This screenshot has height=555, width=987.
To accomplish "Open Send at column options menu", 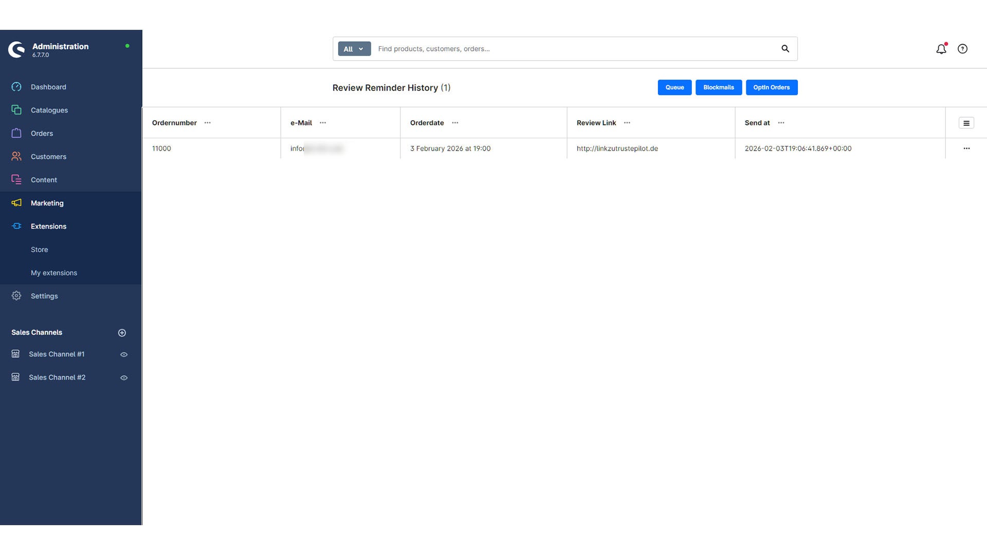I will (781, 123).
